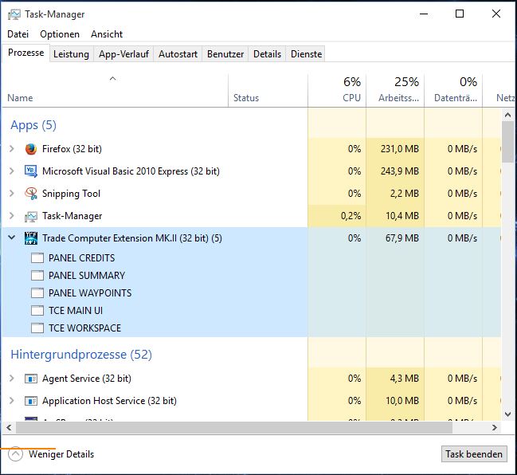Click the horizontal scrollbar left arrow

(9, 428)
